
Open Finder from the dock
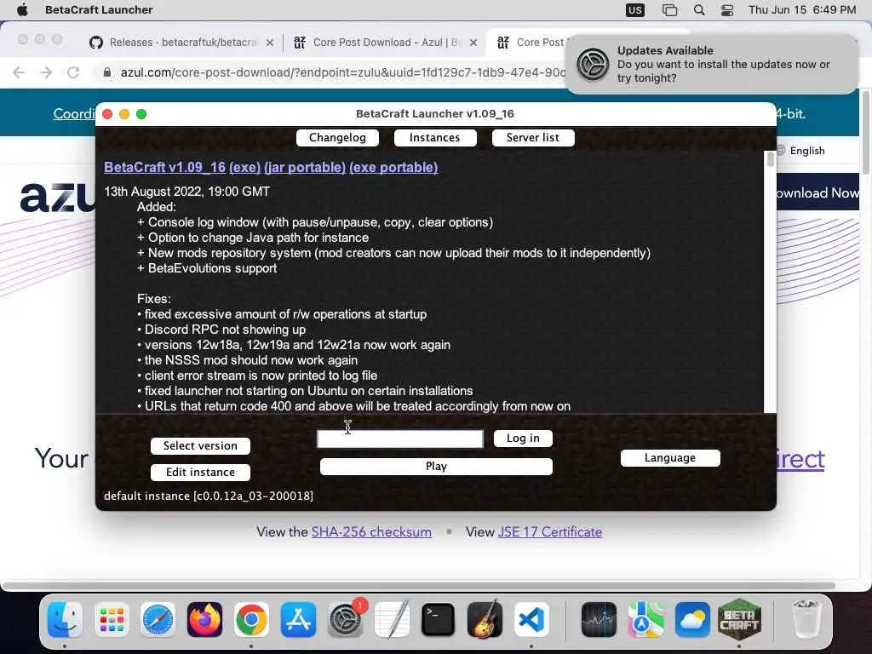[65, 620]
